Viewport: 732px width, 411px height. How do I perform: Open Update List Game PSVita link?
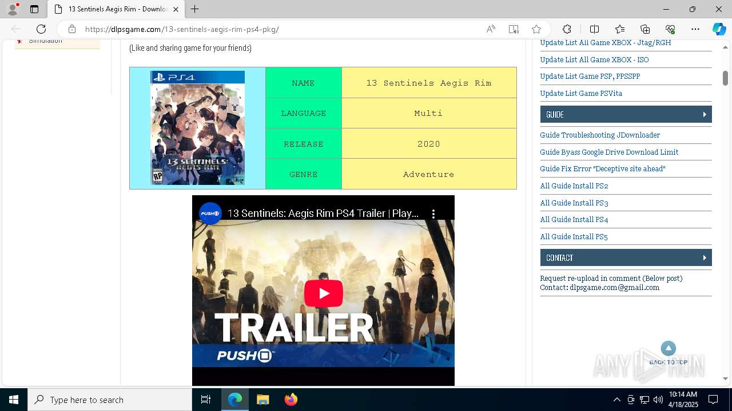coord(581,93)
